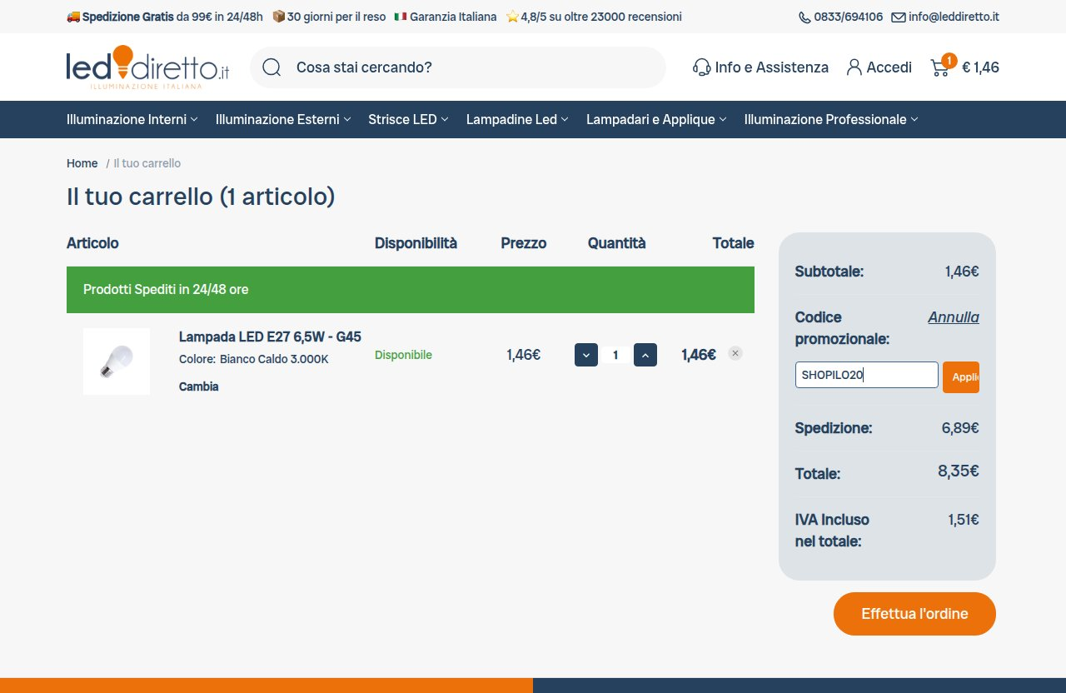Increase quantity with up arrow
The height and width of the screenshot is (693, 1066).
[x=645, y=355]
